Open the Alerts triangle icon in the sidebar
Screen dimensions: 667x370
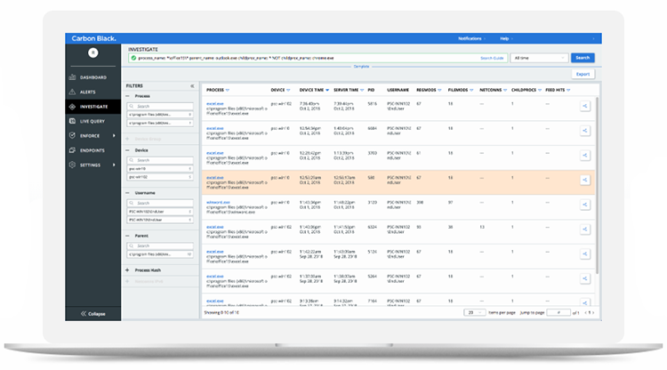(72, 92)
